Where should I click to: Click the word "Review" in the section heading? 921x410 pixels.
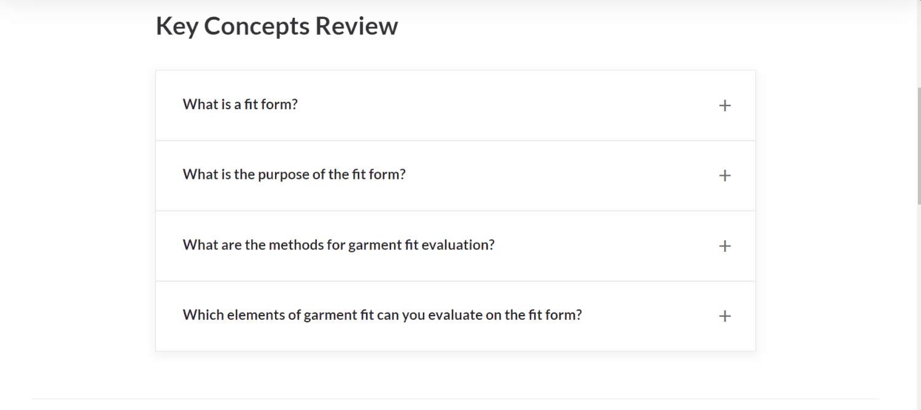click(x=356, y=26)
